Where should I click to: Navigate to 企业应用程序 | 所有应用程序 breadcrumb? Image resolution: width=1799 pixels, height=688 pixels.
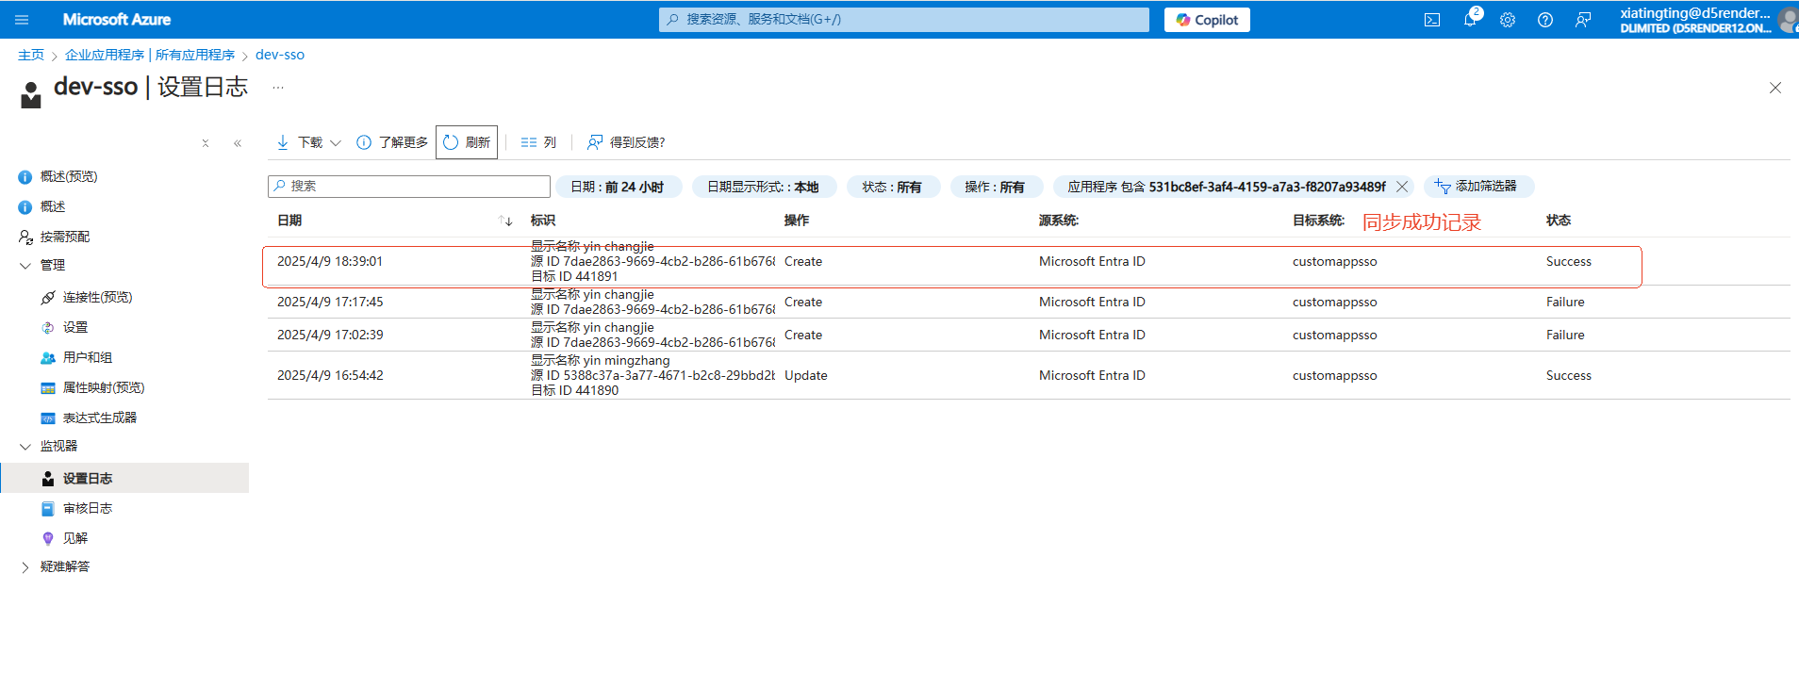pyautogui.click(x=150, y=55)
